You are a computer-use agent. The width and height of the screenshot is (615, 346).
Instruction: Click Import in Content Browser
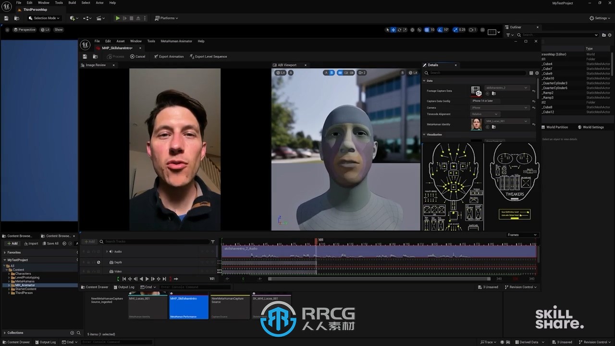pyautogui.click(x=31, y=244)
